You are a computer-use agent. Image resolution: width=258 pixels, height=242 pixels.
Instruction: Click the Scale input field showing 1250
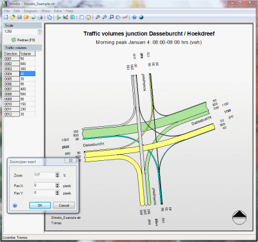pyautogui.click(x=21, y=32)
